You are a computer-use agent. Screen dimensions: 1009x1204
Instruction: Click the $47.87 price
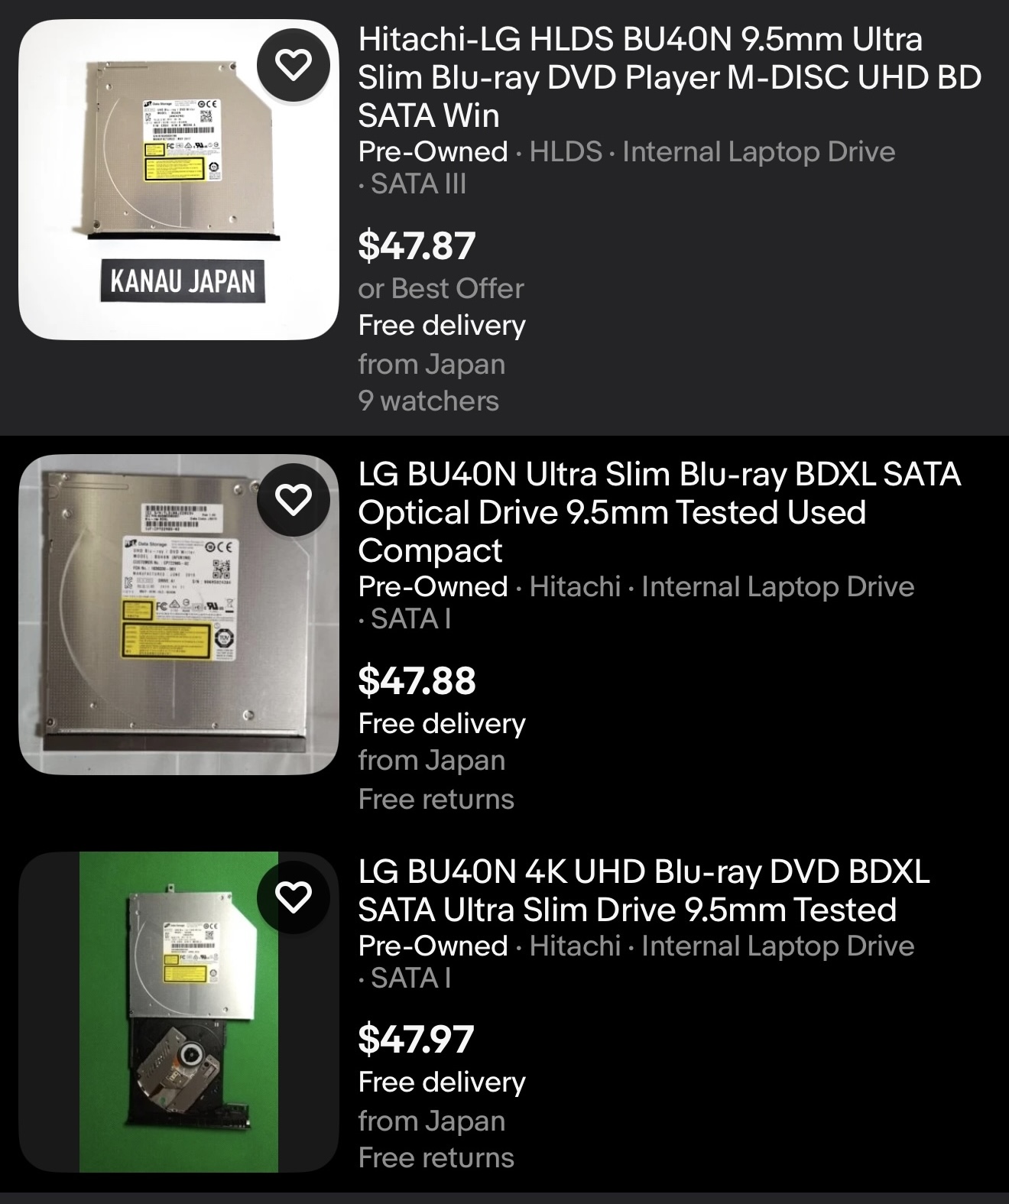417,245
